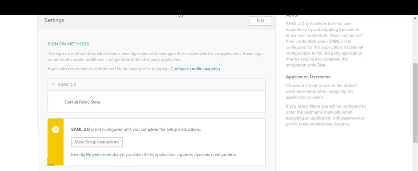Click the Application Username help heading
This screenshot has height=171, width=418.
coord(308,77)
